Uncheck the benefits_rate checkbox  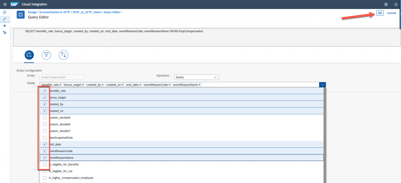pos(45,91)
